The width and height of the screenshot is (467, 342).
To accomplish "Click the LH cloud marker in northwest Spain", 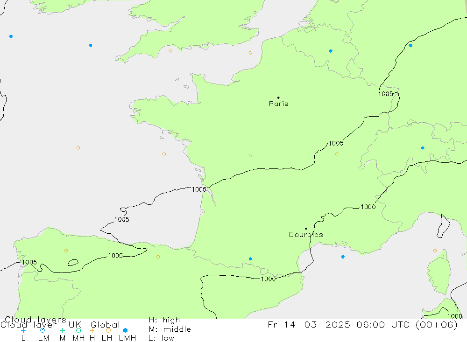I will pyautogui.click(x=66, y=251).
